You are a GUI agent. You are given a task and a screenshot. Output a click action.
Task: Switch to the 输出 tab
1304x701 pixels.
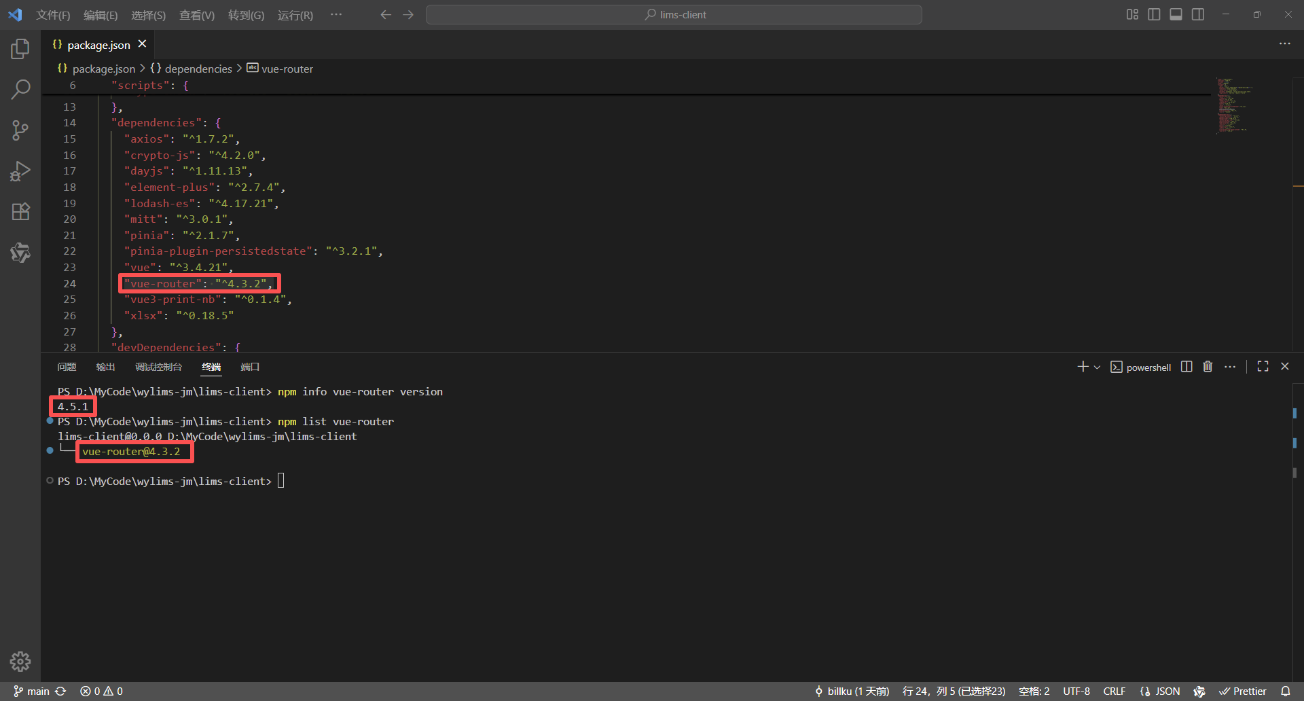(x=105, y=366)
